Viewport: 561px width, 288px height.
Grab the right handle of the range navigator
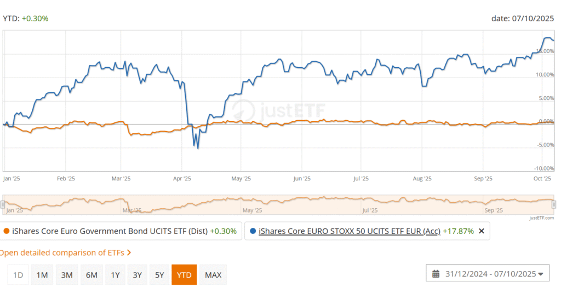tap(554, 204)
